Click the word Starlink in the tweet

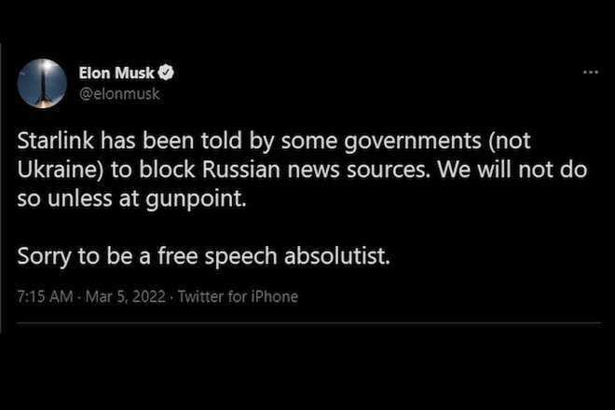pos(56,141)
